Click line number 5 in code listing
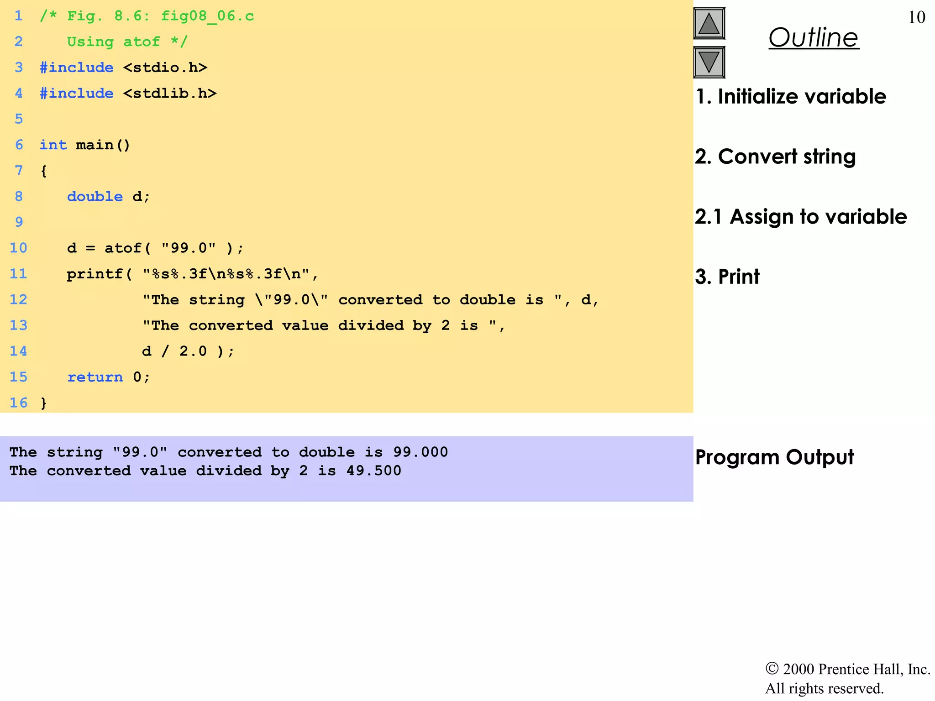Screen dimensions: 935x701 click(19, 119)
